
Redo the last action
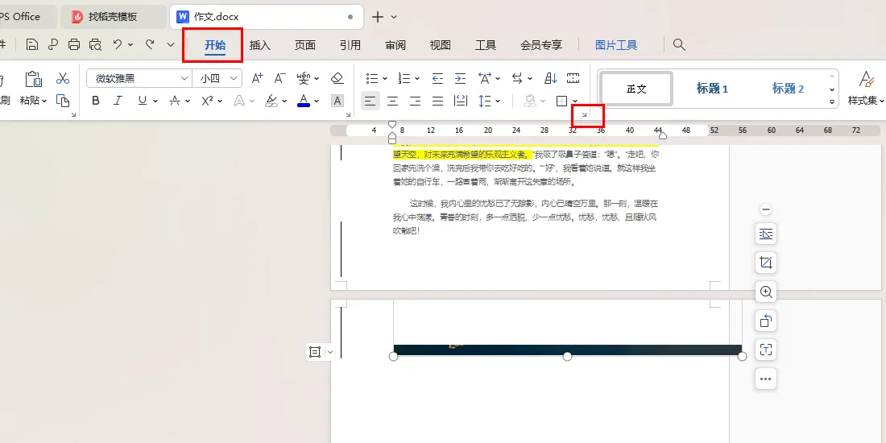(150, 44)
